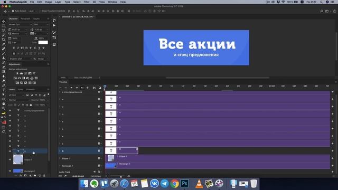
Task: Toggle Faux Bold in Character panel
Action: coord(14,48)
